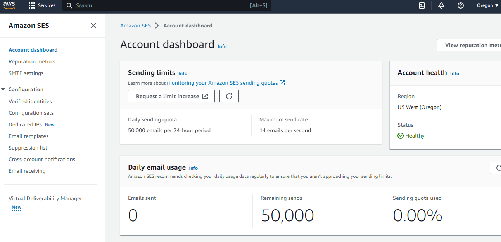Open Dedicated IPs page
Screen dimensions: 501x242
pos(25,124)
